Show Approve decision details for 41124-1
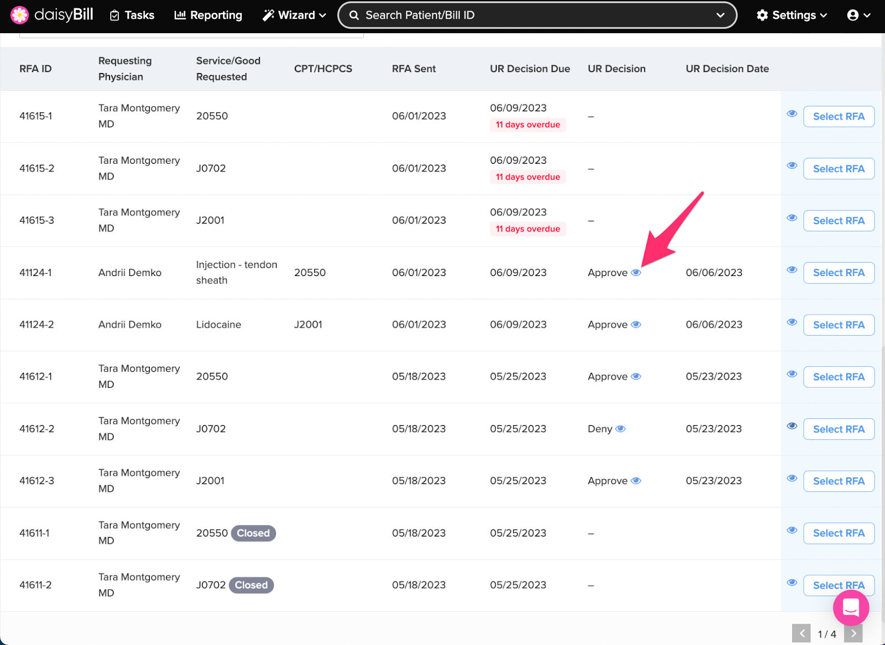This screenshot has width=885, height=645. click(x=636, y=272)
